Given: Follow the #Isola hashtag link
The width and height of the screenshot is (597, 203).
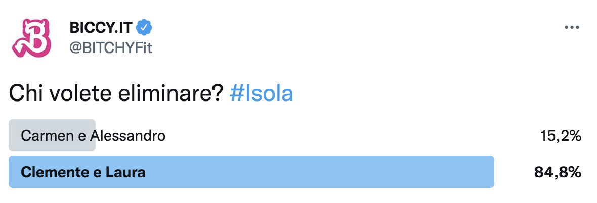Looking at the screenshot, I should pos(261,94).
